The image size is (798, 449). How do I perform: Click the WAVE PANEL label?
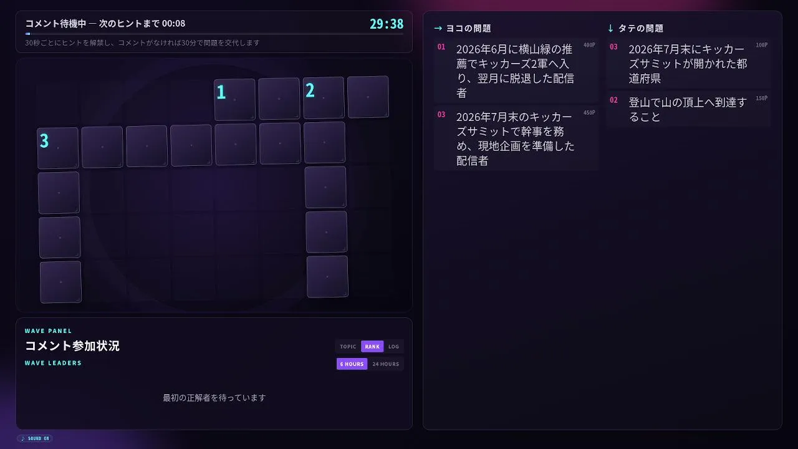pos(48,331)
